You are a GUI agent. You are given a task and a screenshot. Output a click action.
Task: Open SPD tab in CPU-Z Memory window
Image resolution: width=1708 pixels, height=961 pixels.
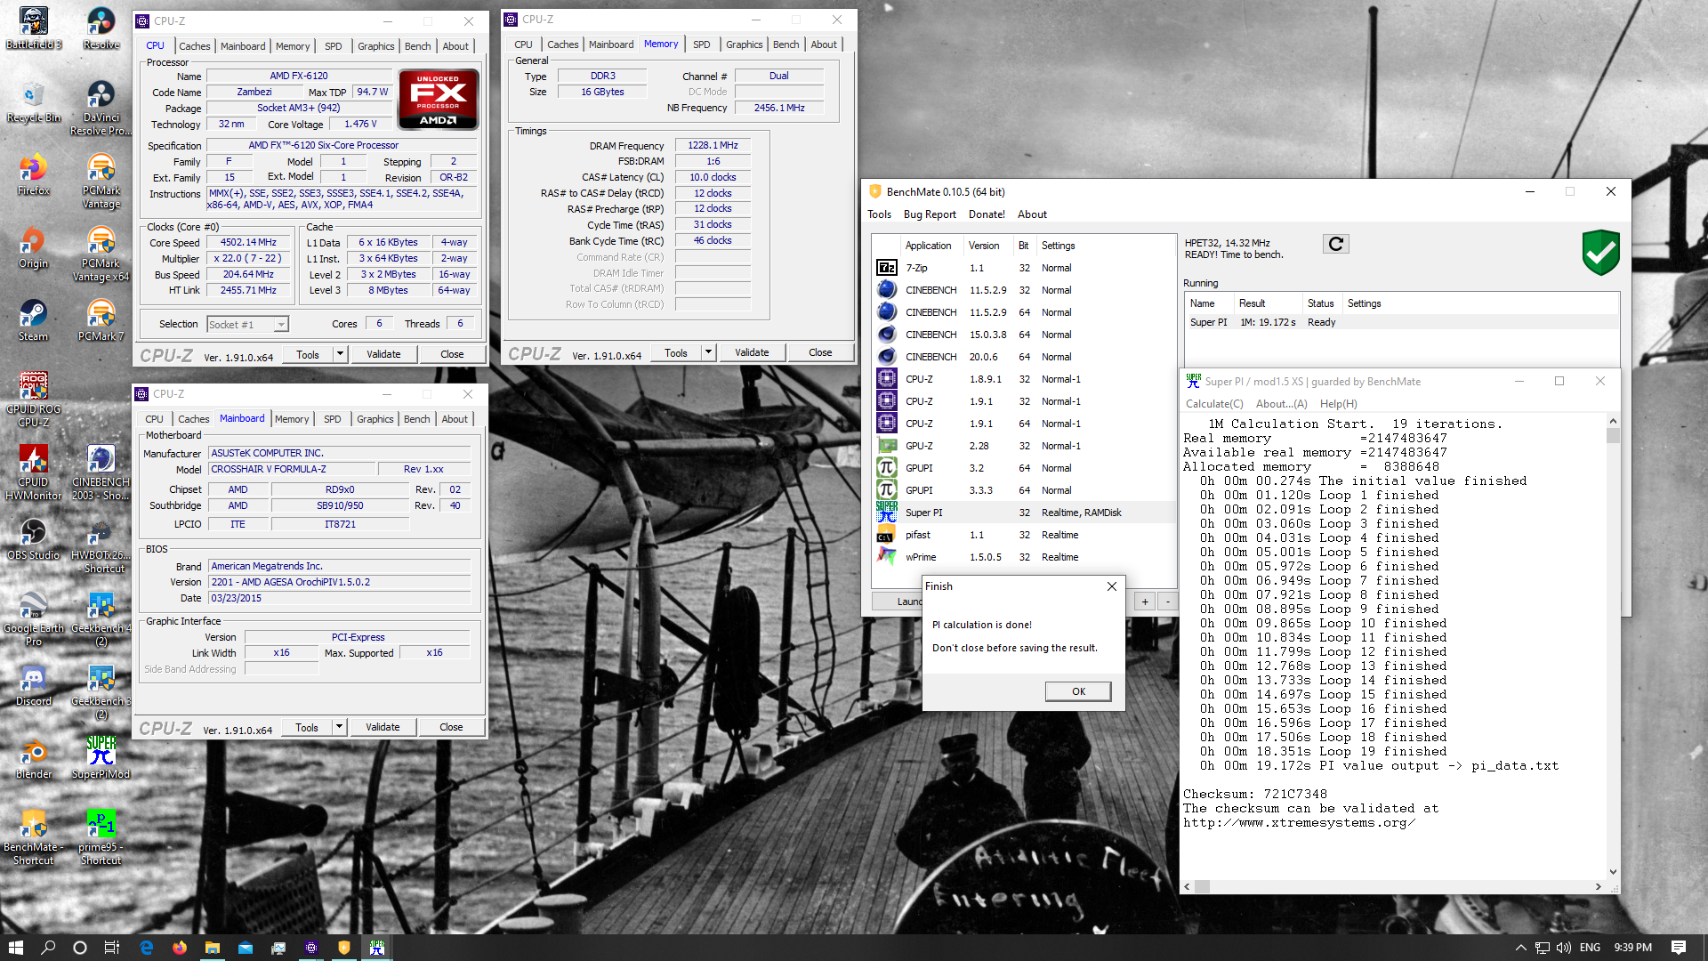[701, 44]
